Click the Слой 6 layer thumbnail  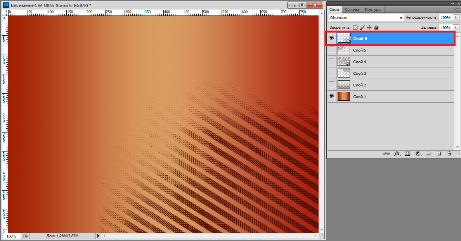(344, 38)
